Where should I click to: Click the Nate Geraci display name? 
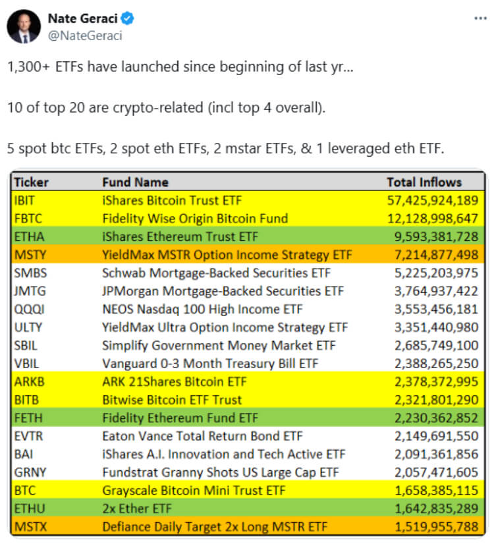[82, 18]
